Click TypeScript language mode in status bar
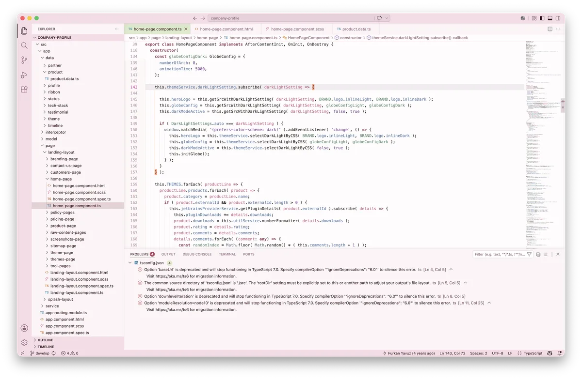 pyautogui.click(x=533, y=353)
